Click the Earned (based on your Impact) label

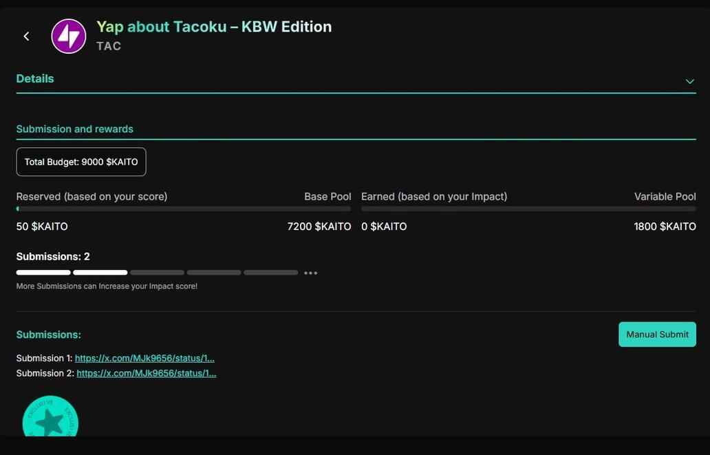click(434, 197)
